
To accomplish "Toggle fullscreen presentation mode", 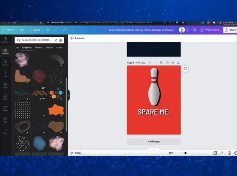I will point(222,153).
